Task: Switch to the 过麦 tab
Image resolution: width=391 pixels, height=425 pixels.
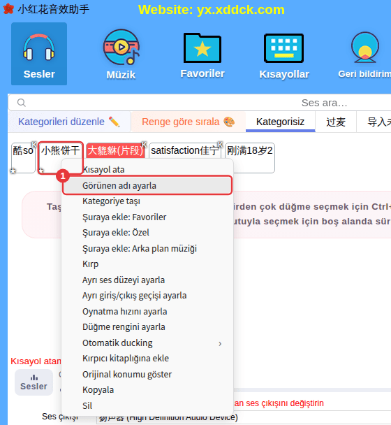Action: [336, 122]
